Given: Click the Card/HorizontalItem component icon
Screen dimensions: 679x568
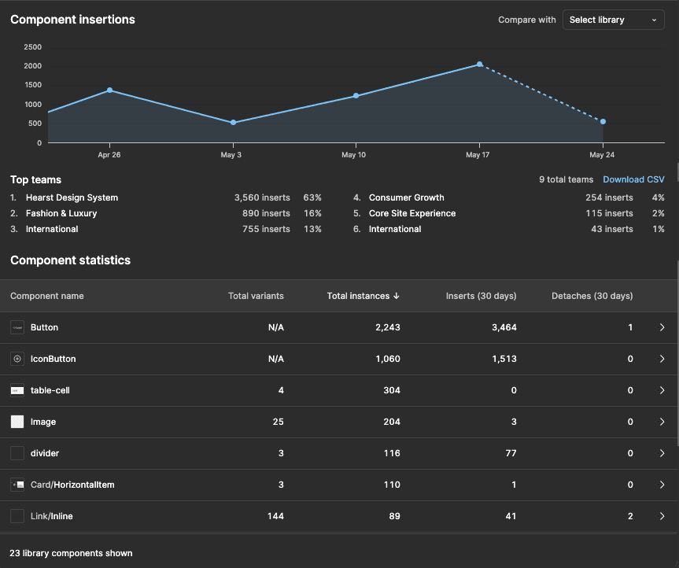Looking at the screenshot, I should click(x=17, y=484).
